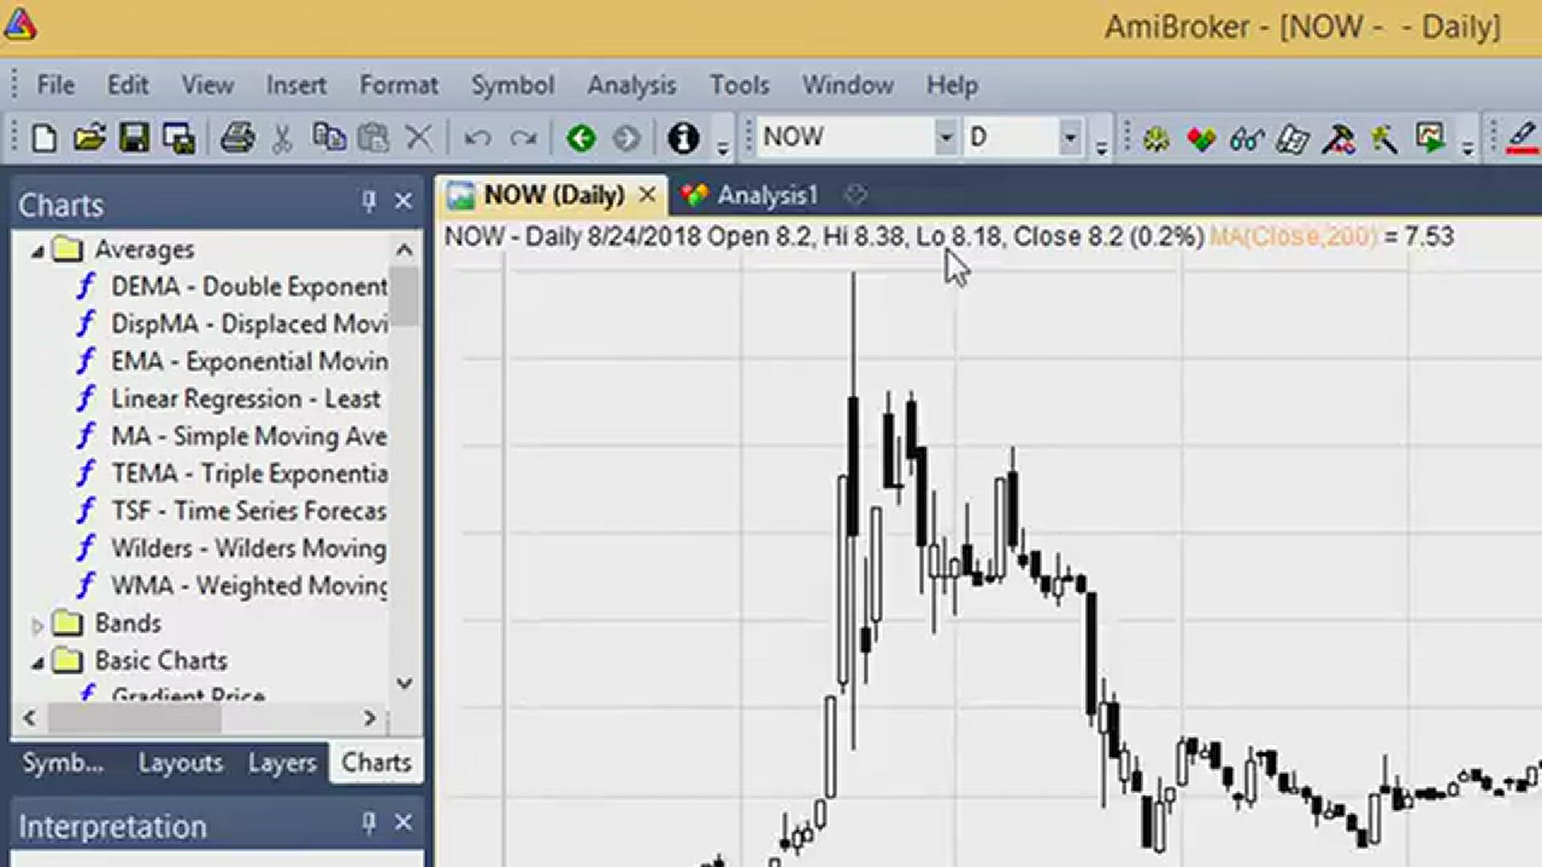This screenshot has width=1542, height=867.
Task: Click the gear-shaped analysis toolbar icon
Action: point(1156,138)
